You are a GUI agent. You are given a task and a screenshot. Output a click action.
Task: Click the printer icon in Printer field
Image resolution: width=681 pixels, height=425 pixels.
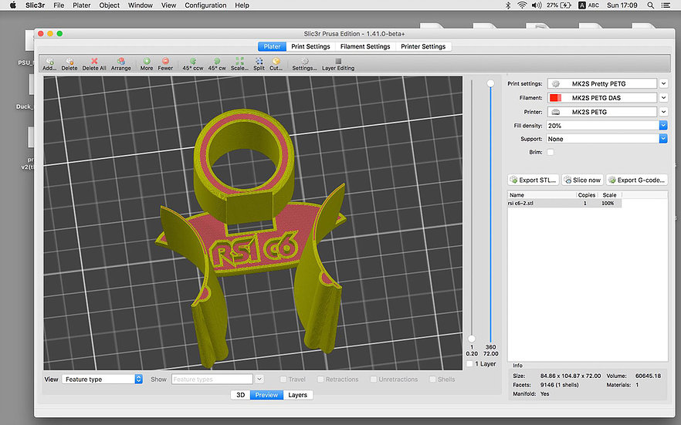[555, 112]
